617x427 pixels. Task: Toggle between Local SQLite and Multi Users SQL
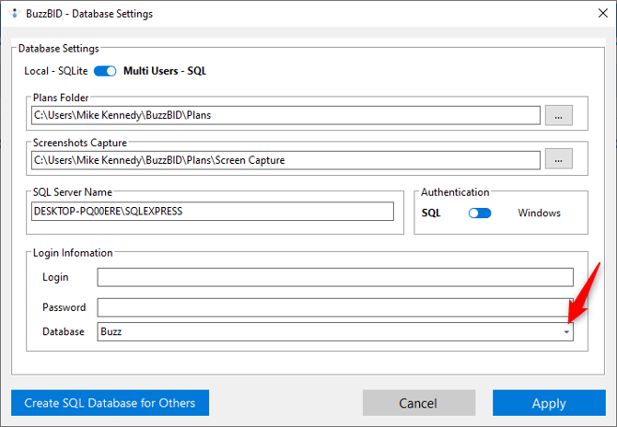tap(105, 71)
